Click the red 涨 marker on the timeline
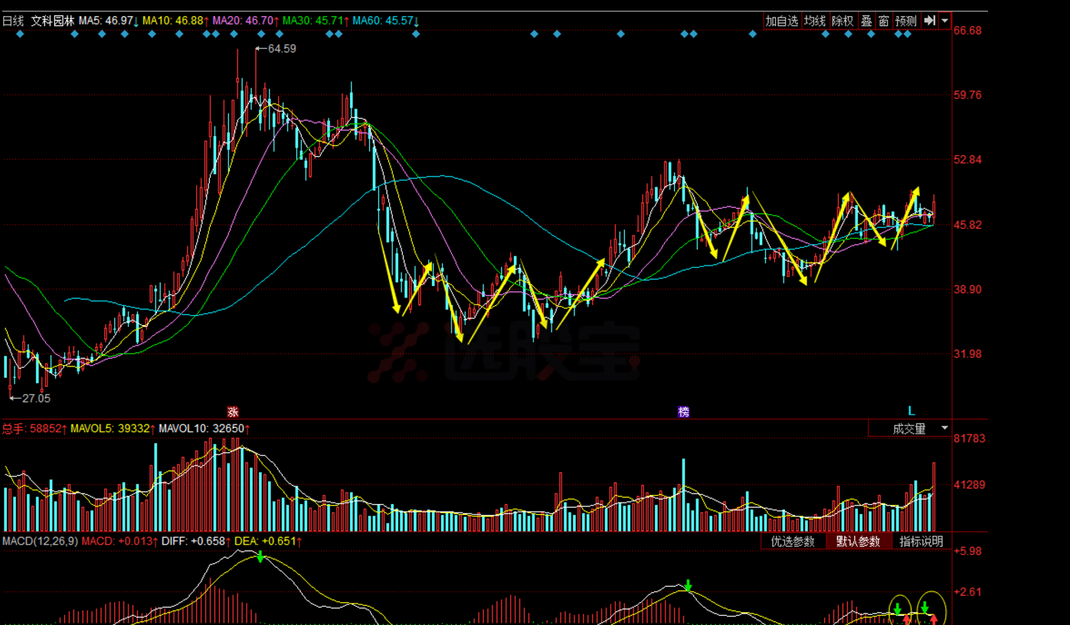 pos(233,412)
